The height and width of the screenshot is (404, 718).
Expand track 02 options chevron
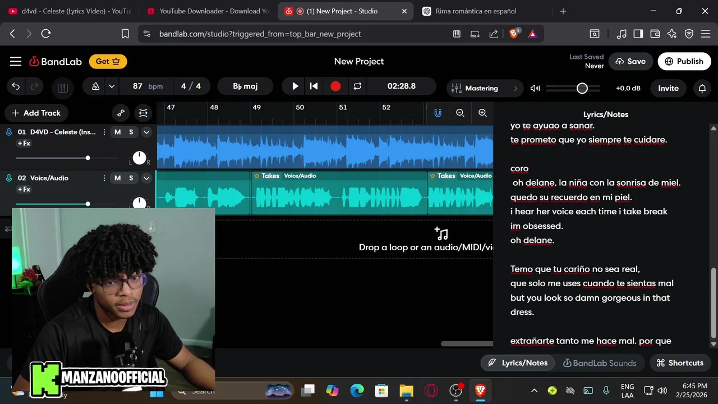(x=146, y=178)
